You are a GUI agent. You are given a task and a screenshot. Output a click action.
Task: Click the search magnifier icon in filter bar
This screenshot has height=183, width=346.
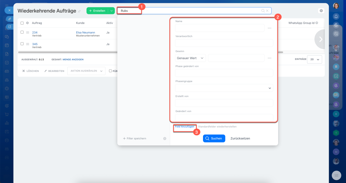[x=263, y=11]
